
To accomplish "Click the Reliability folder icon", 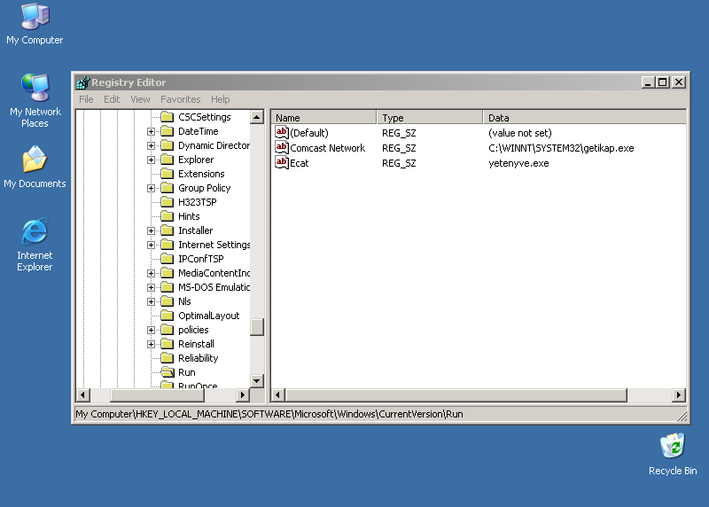I will coord(168,358).
